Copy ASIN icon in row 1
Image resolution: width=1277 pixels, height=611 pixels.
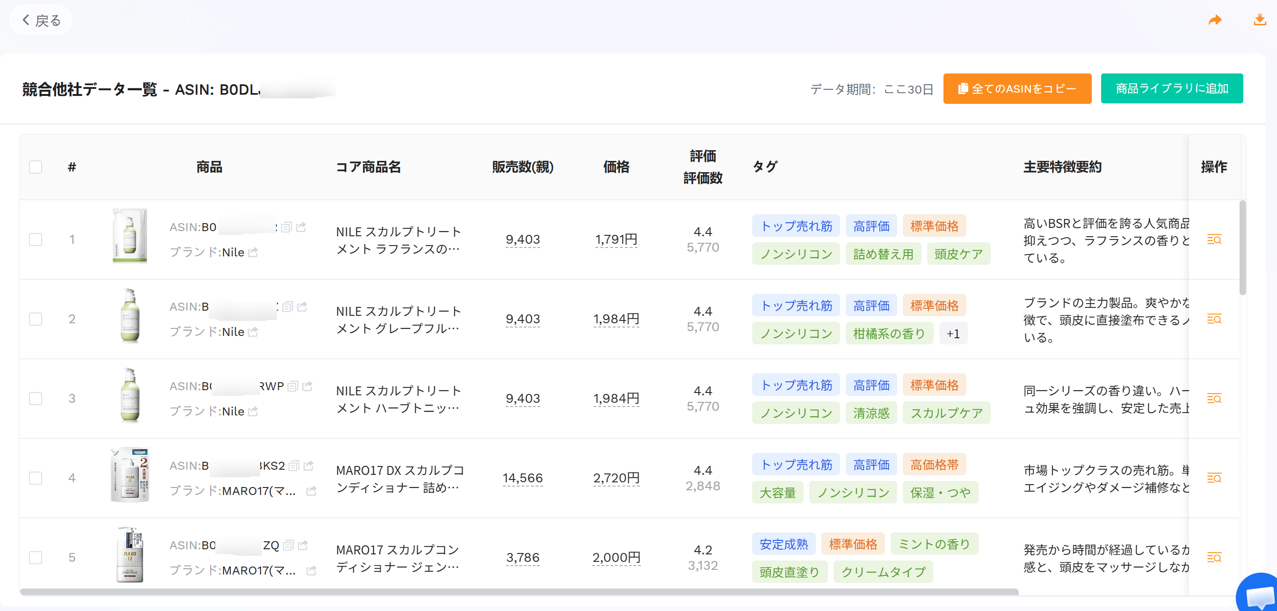(x=286, y=227)
